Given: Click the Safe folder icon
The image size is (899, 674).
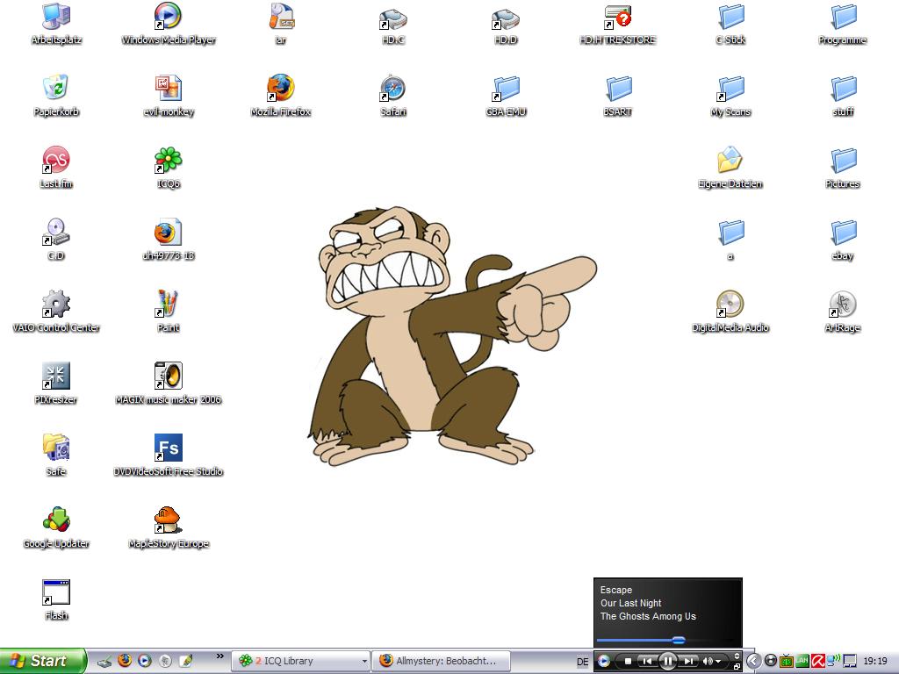Looking at the screenshot, I should click(x=56, y=456).
